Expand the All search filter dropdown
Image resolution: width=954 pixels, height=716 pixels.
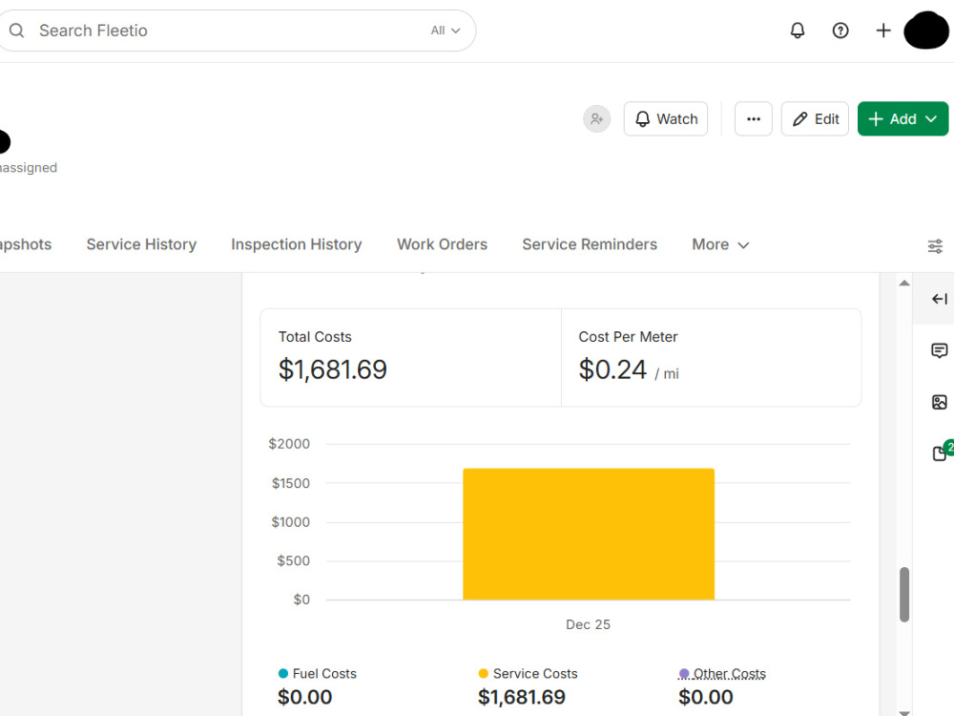click(446, 31)
